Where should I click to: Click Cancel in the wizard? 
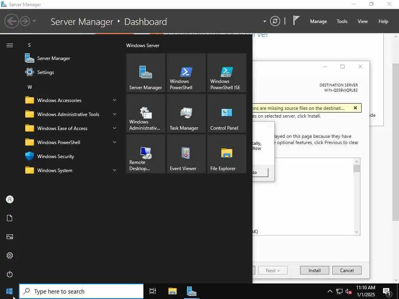pyautogui.click(x=347, y=270)
